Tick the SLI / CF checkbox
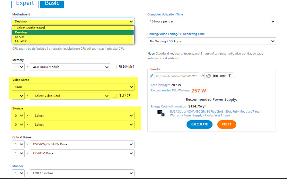This screenshot has width=287, height=179. (115, 96)
